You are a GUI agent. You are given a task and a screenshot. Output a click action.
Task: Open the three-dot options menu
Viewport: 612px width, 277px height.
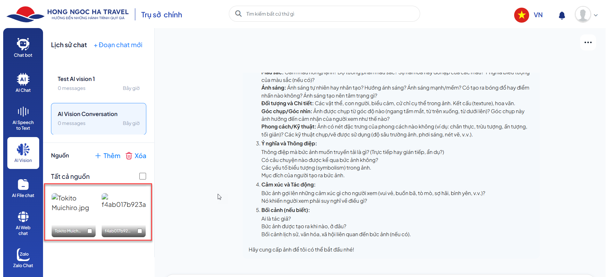pos(588,42)
